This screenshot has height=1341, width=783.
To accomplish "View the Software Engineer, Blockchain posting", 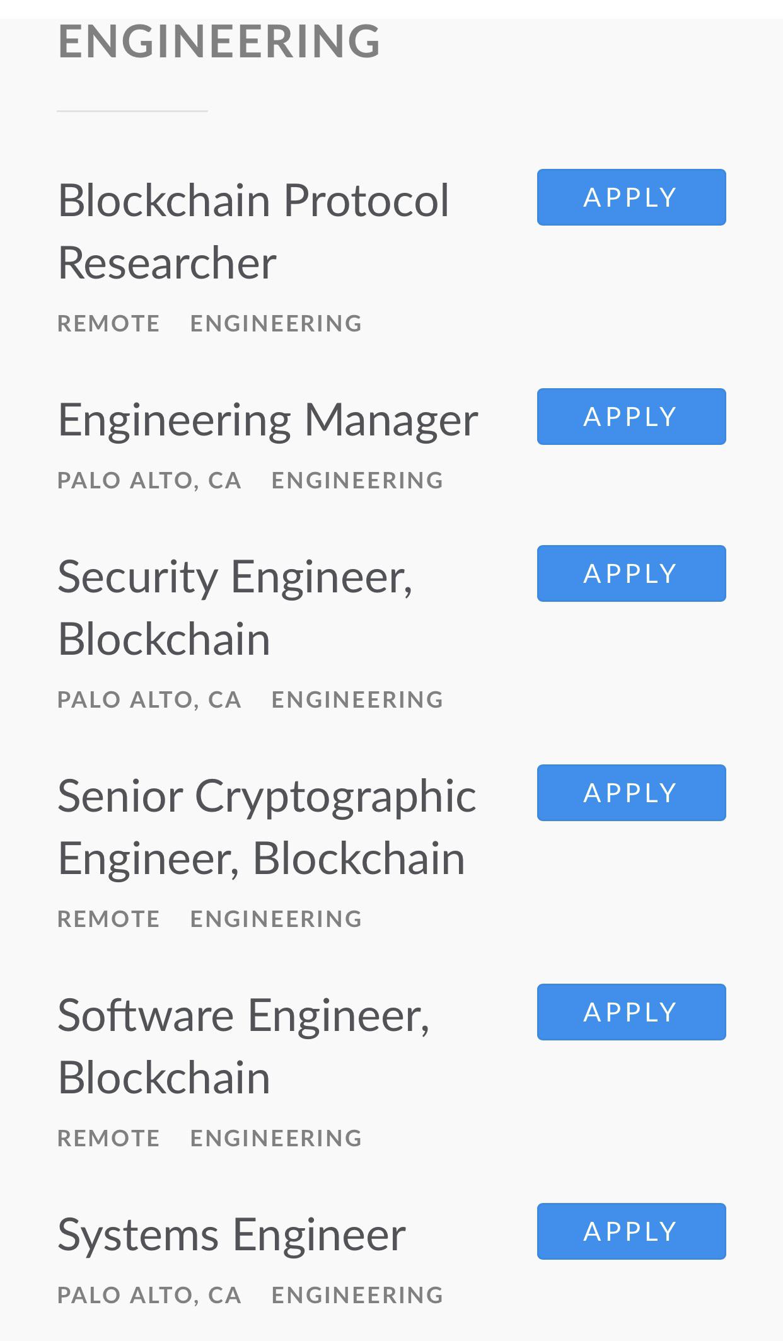I will 243,1045.
